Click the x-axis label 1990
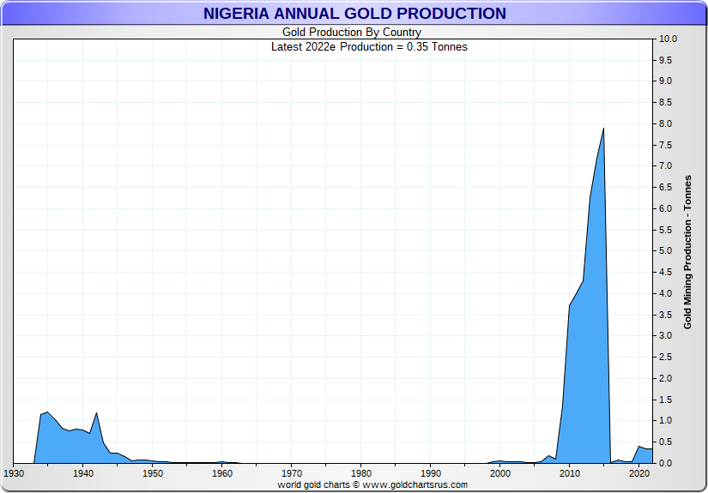 coord(431,473)
